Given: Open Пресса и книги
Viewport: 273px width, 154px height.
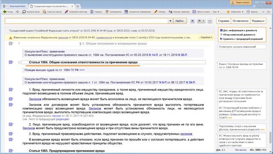Looking at the screenshot, I should (x=201, y=12).
